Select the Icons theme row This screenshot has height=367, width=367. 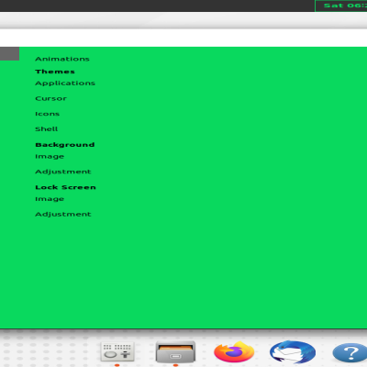pos(48,114)
